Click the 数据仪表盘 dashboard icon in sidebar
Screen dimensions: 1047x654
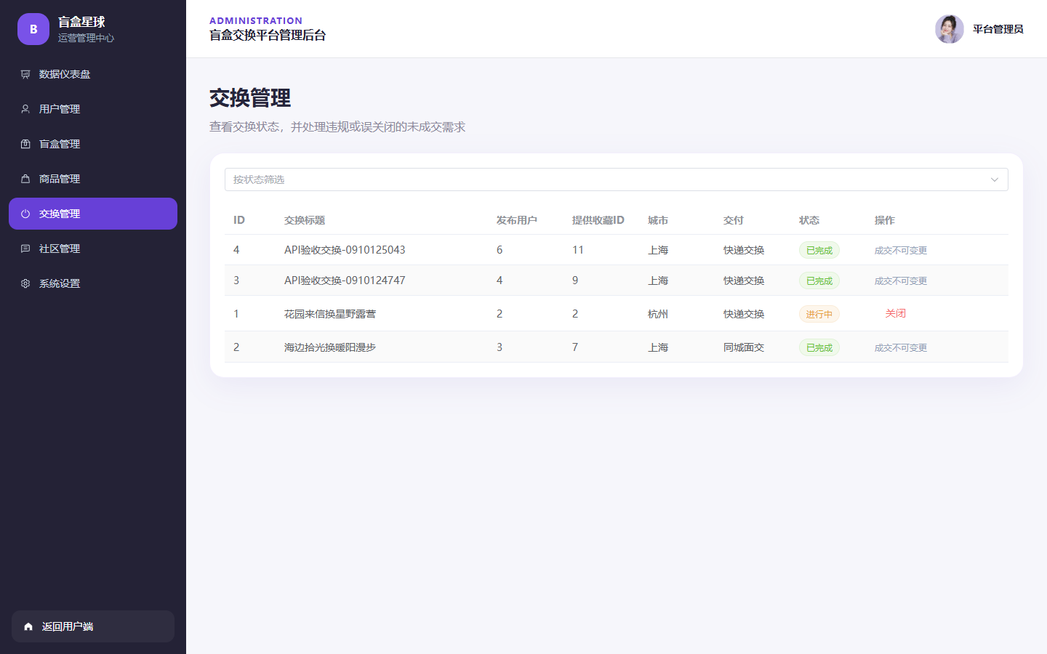pyautogui.click(x=25, y=74)
